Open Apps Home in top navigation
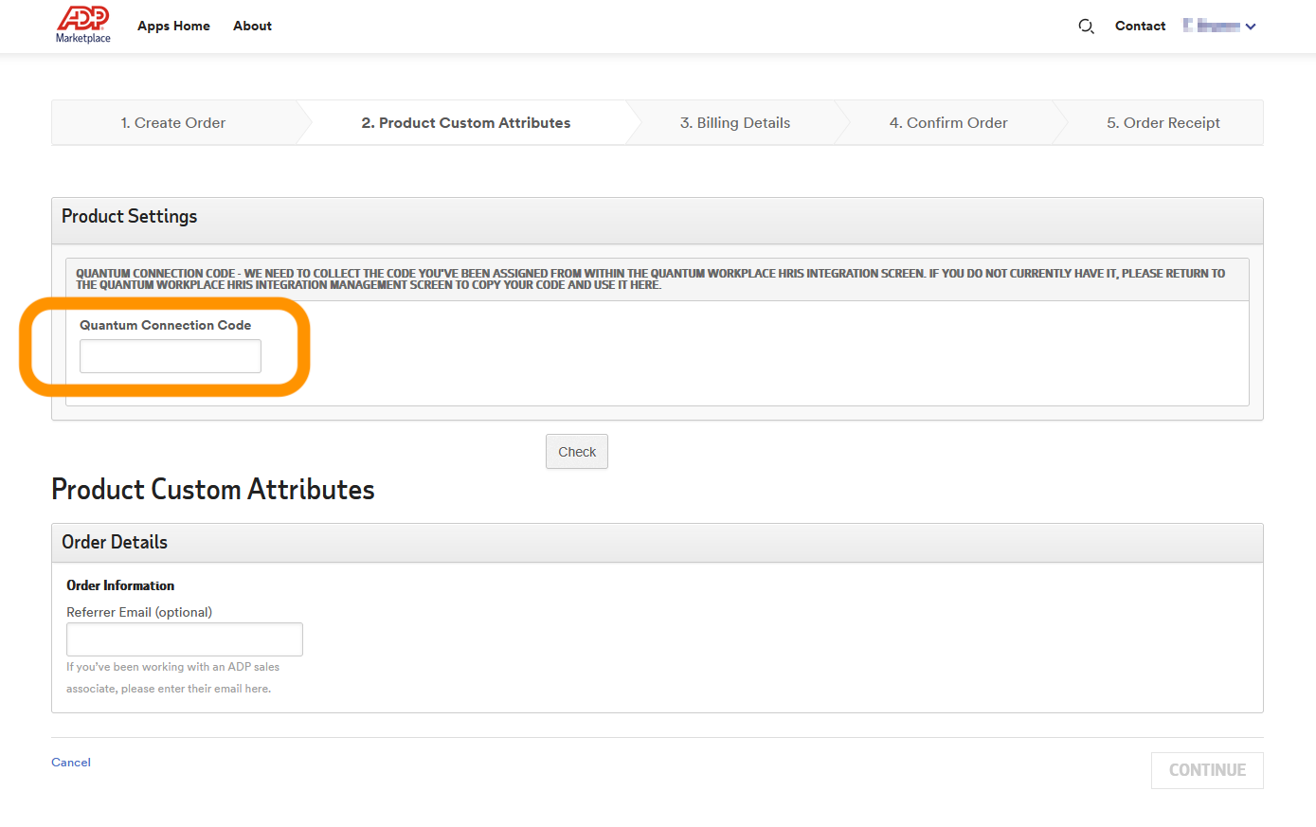 (x=173, y=26)
